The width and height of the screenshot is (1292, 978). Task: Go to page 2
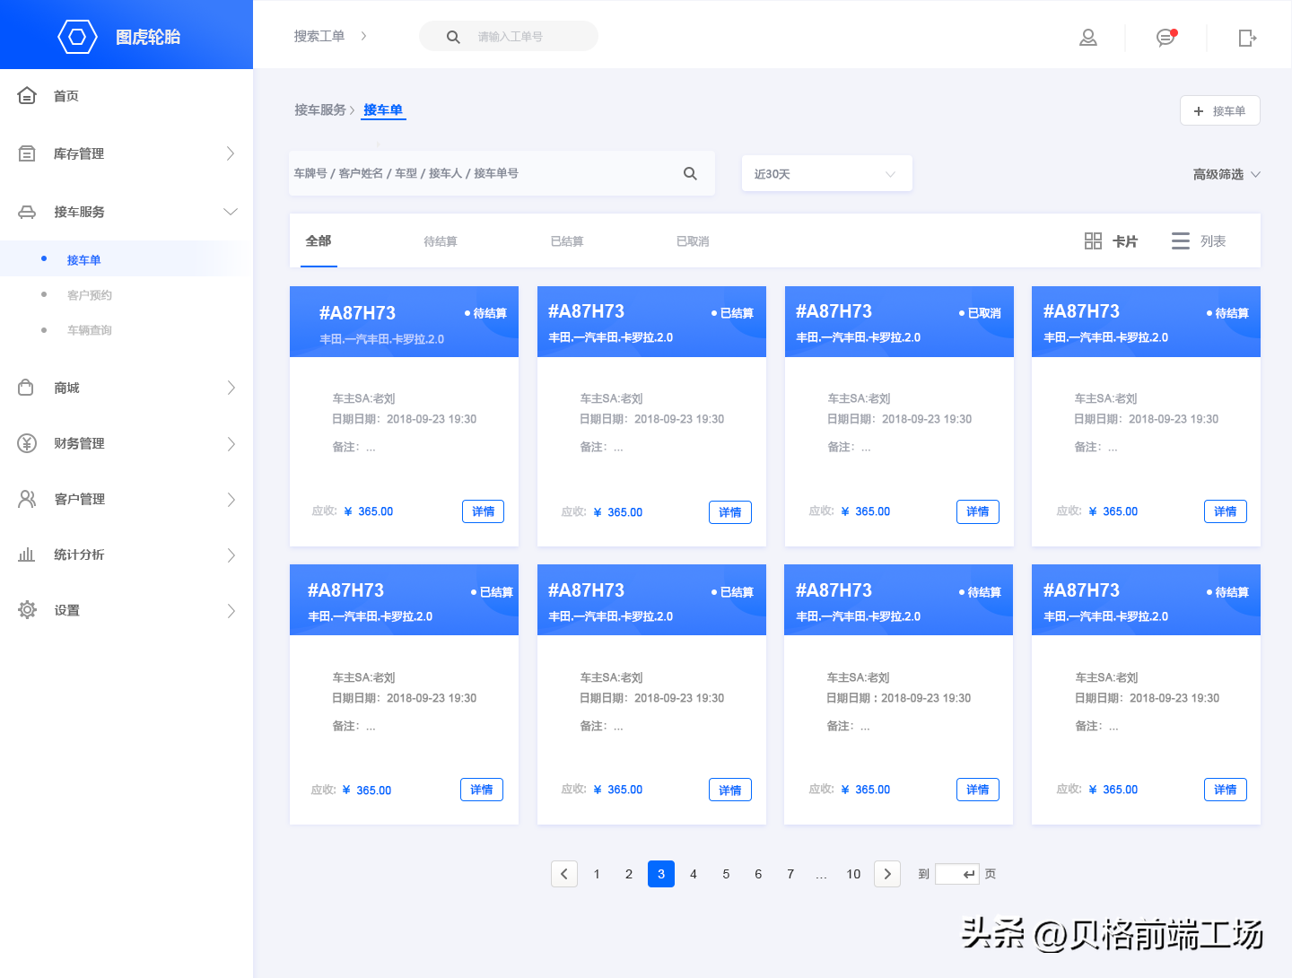[629, 874]
